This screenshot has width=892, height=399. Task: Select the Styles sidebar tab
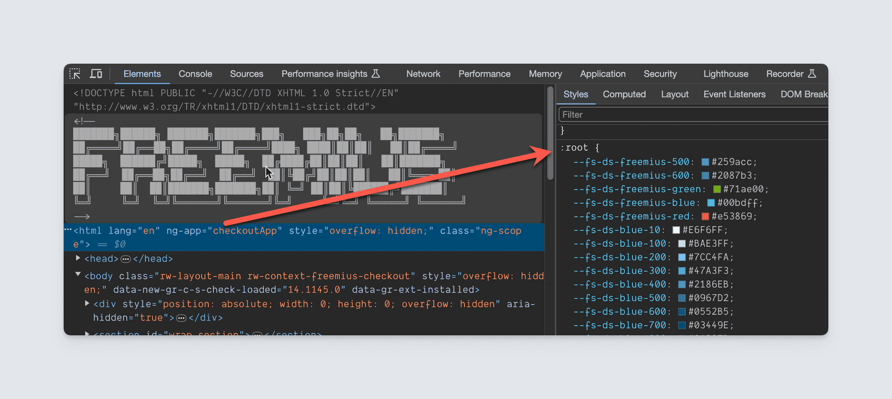point(576,94)
